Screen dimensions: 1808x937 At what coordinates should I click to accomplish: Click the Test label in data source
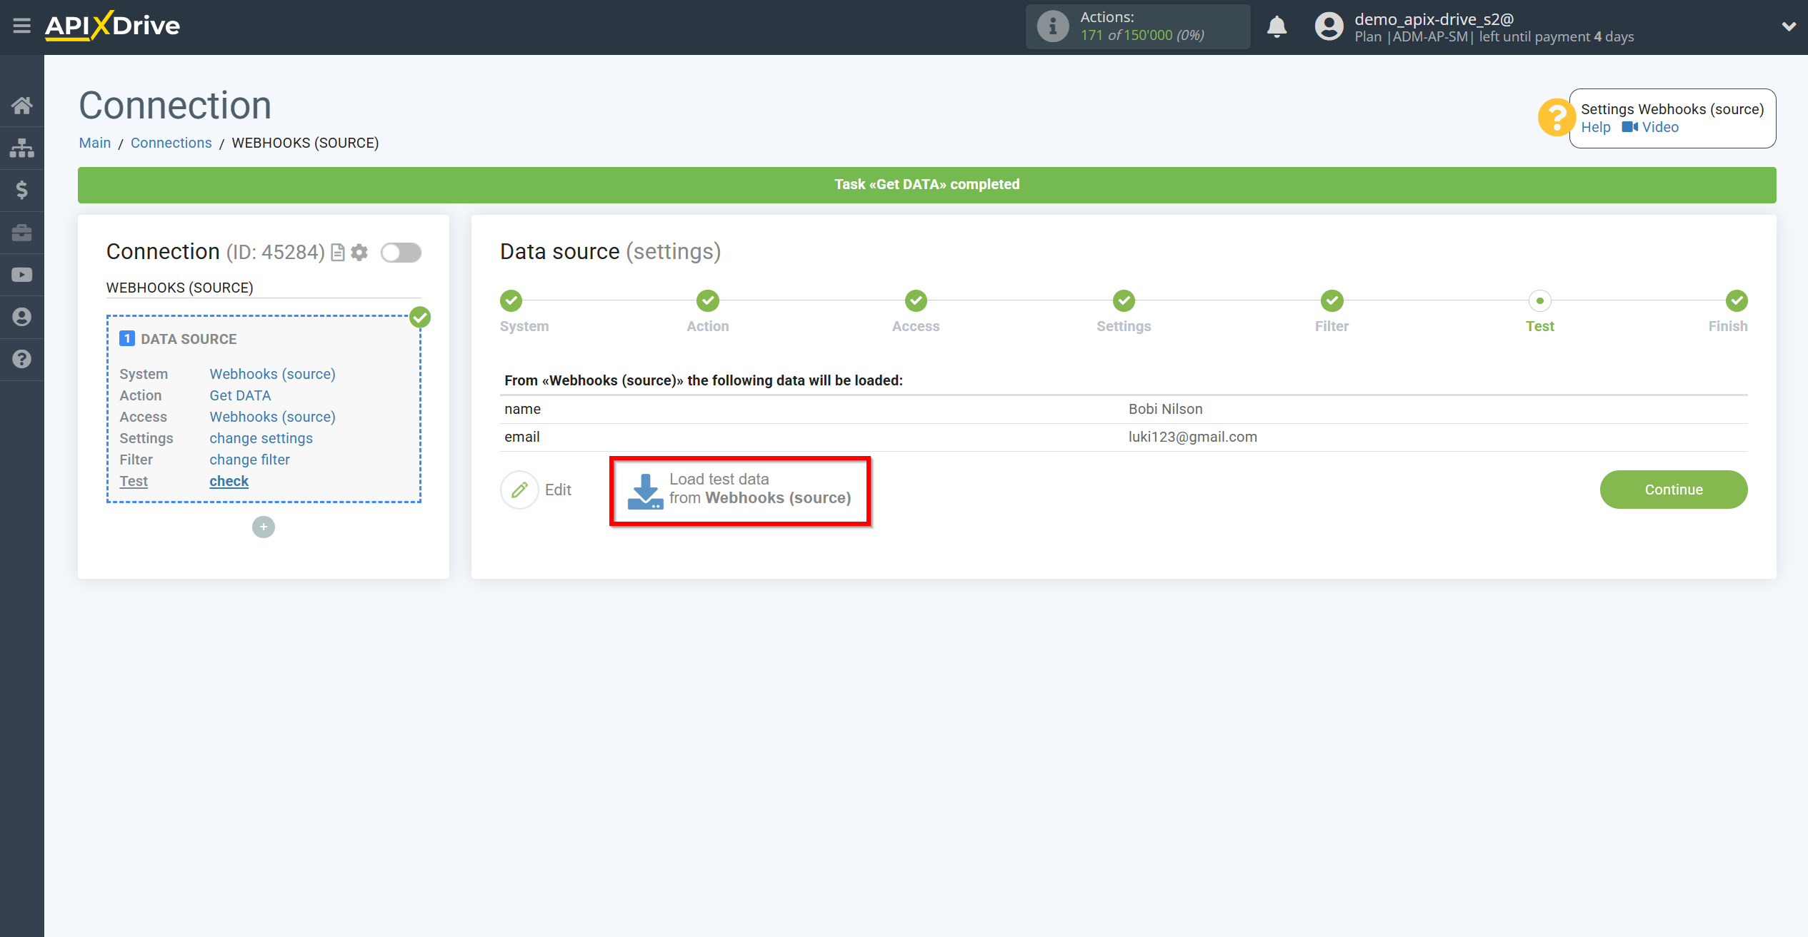[134, 481]
